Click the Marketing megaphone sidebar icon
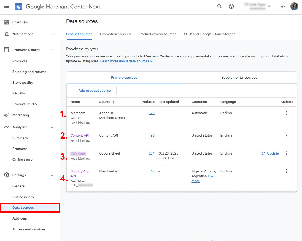 point(6,115)
